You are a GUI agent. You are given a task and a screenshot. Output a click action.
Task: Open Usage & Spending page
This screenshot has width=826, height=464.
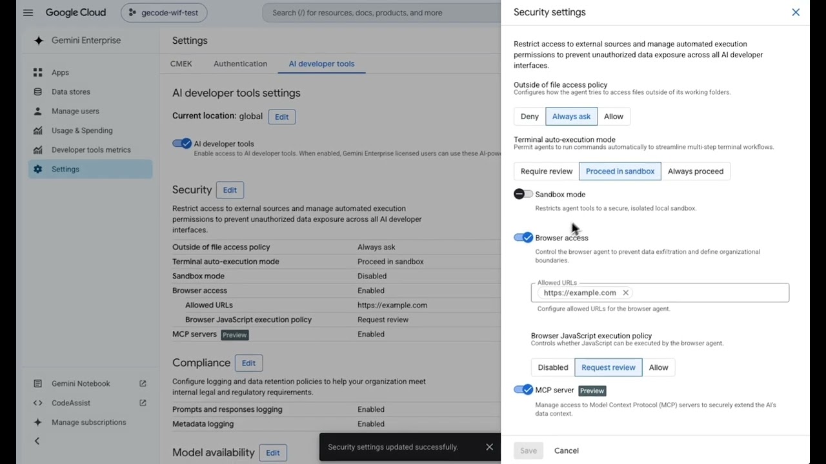[90, 131]
